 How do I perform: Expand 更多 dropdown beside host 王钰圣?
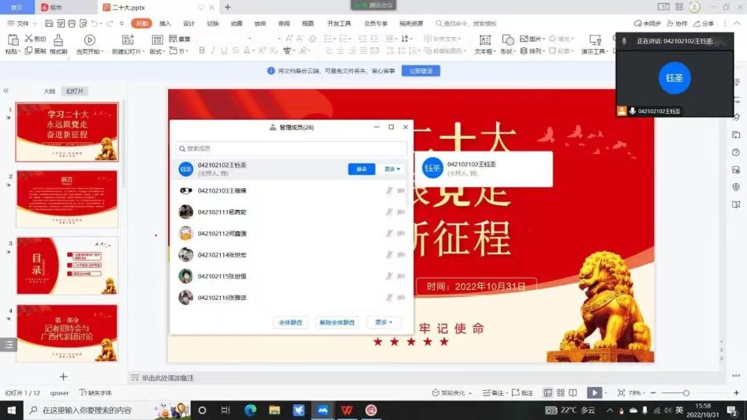click(392, 169)
